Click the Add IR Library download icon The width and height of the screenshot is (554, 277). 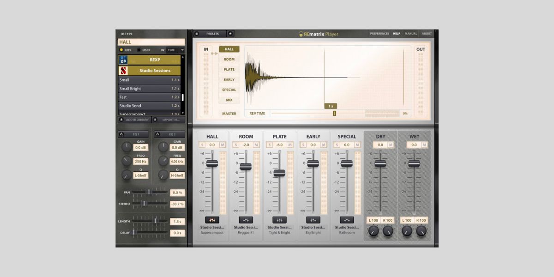click(121, 120)
